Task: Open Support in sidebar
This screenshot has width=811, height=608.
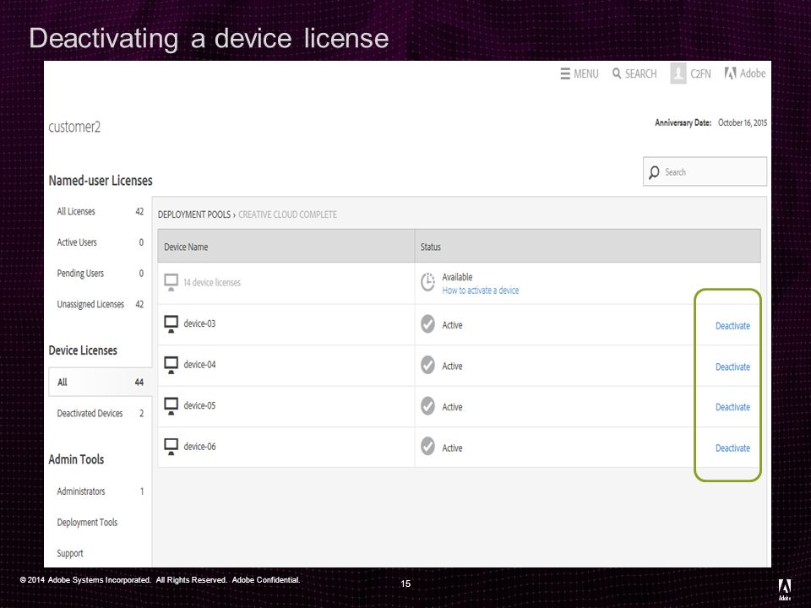Action: (70, 554)
